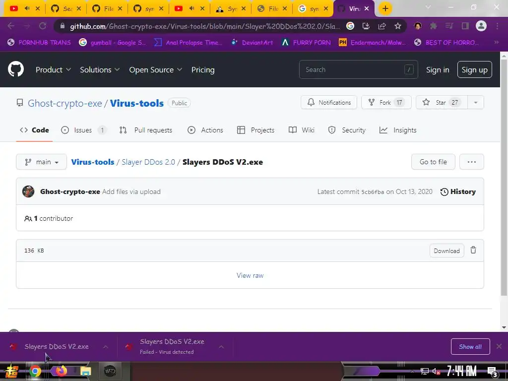Open the Security tab

tap(347, 130)
